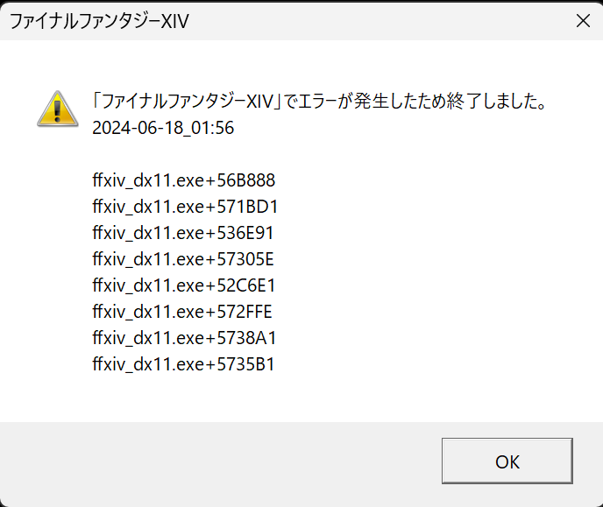603x507 pixels.
Task: Click the line ffxiv_dx11.exe+56B888
Action: (x=184, y=180)
